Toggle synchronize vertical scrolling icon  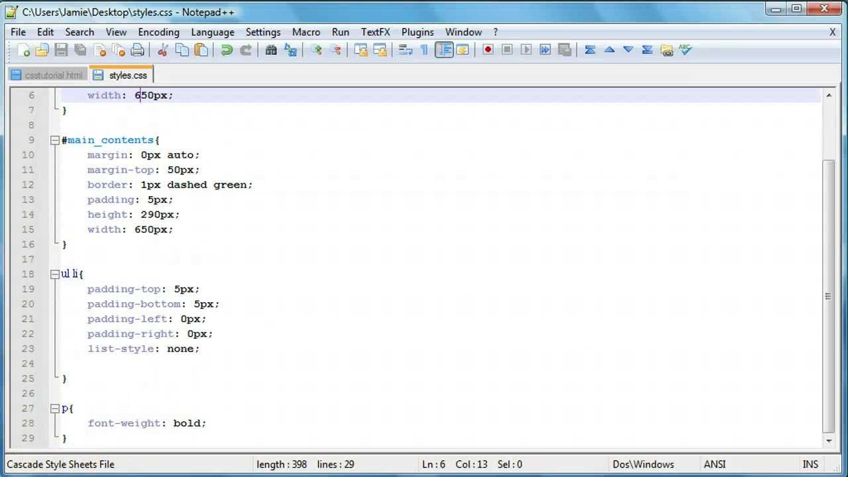point(361,50)
